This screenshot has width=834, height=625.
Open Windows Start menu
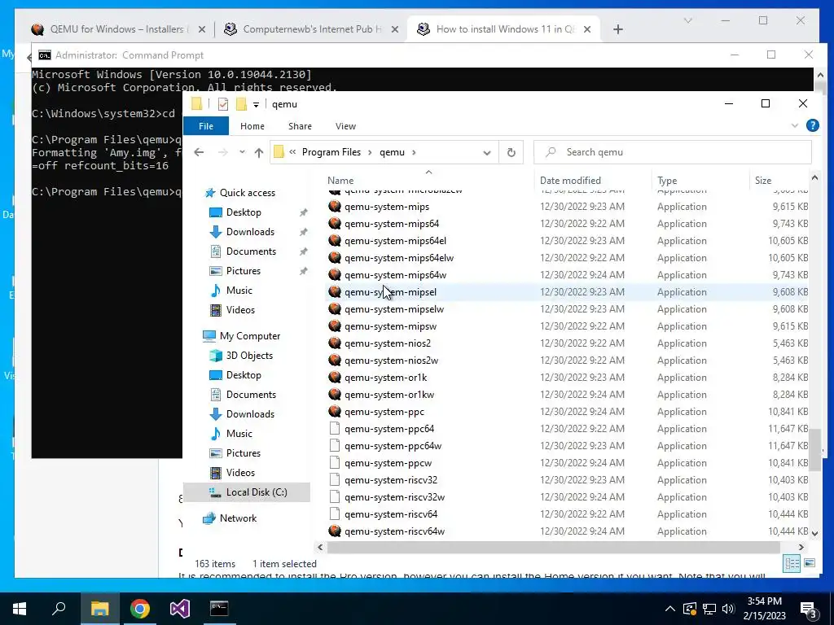(20, 609)
